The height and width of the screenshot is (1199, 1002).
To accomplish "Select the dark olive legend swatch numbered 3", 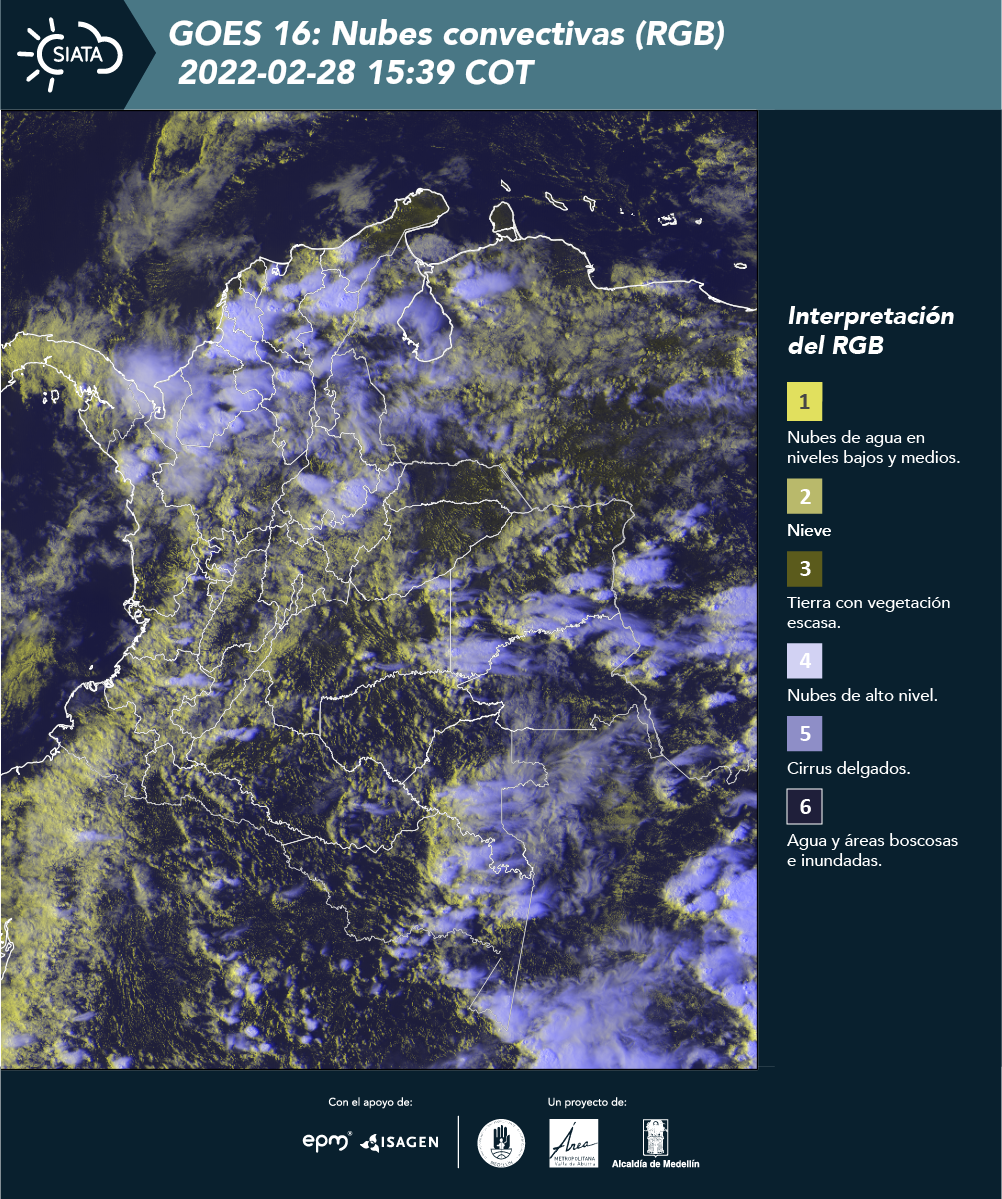I will pos(804,569).
